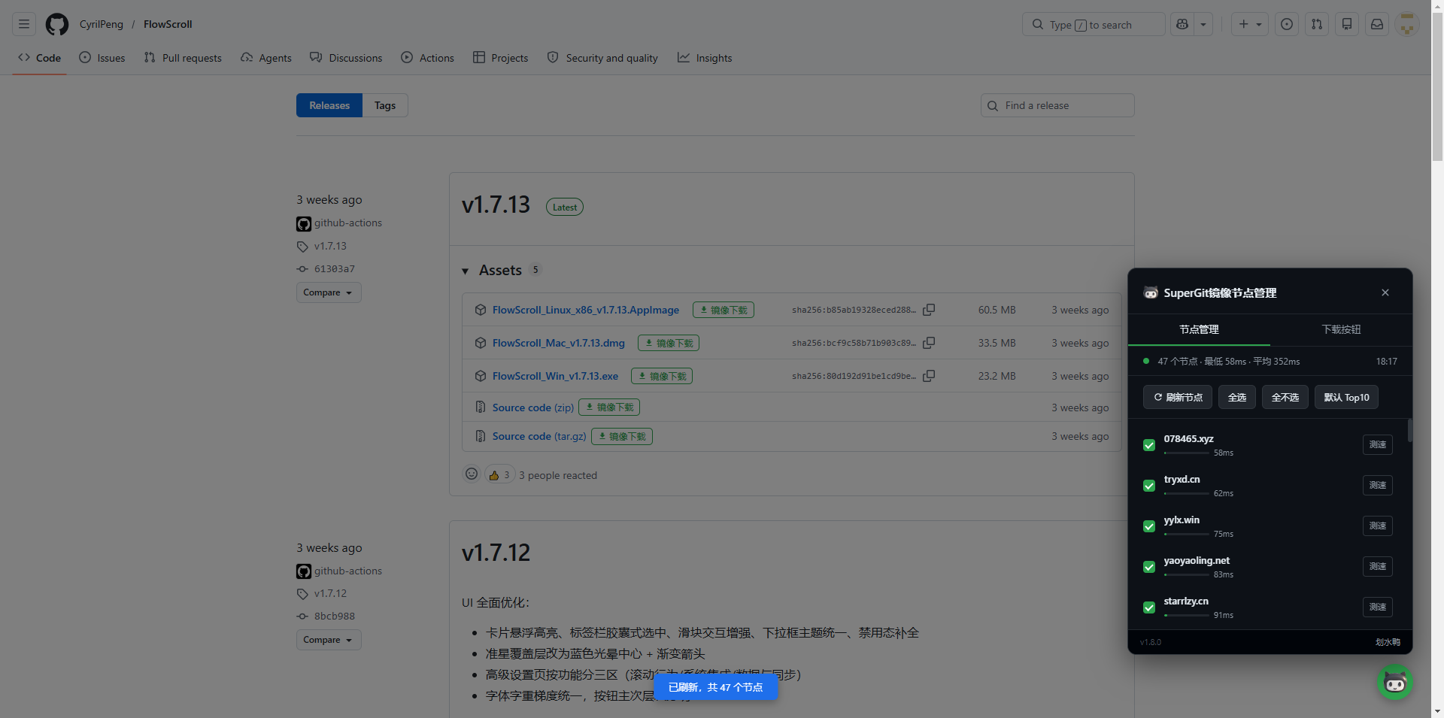Copy the sha256 of the Mac dmg
The image size is (1444, 718).
pos(930,343)
